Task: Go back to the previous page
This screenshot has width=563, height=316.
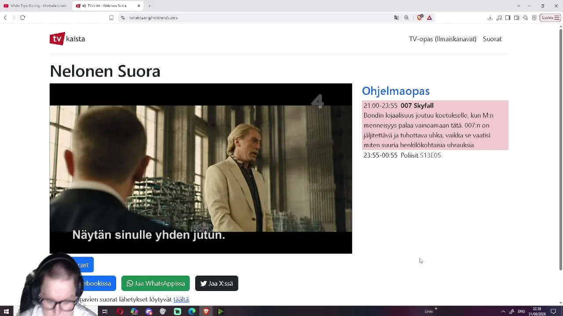Action: tap(5, 18)
